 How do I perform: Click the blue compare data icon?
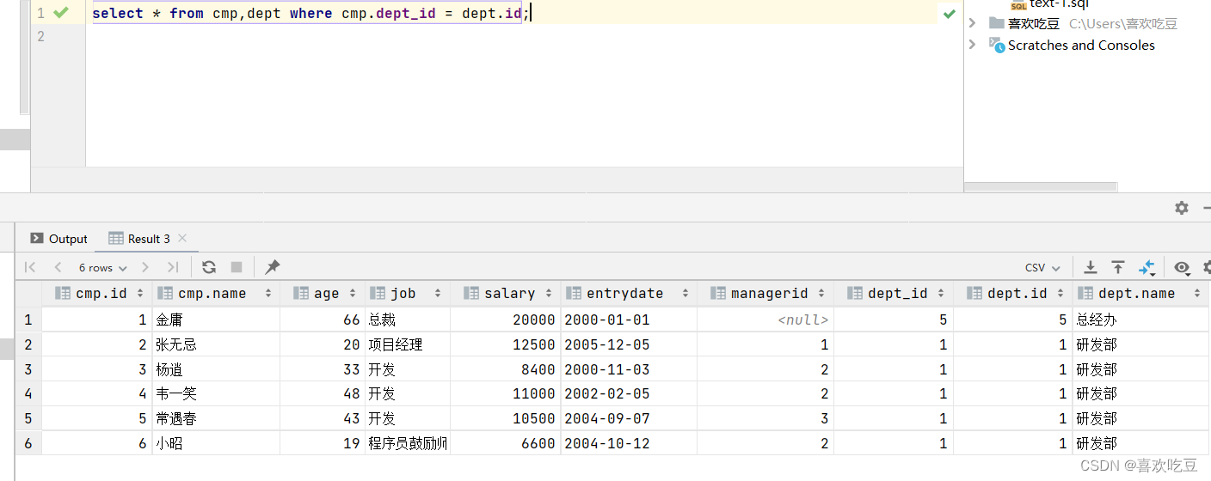point(1146,267)
